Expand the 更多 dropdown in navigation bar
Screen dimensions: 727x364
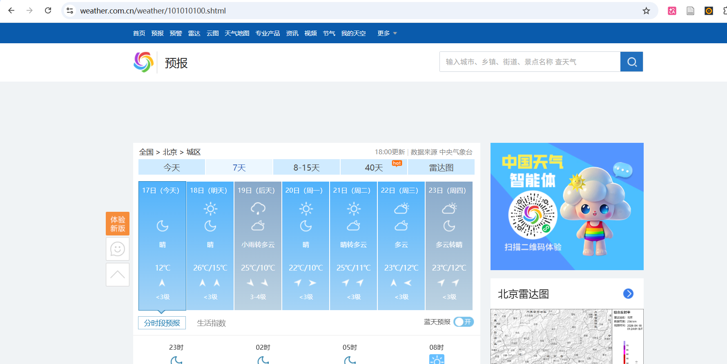(x=387, y=33)
